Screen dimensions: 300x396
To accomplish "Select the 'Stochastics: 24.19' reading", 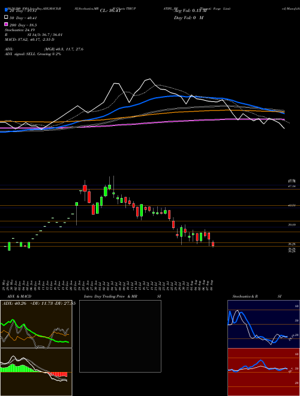I will pos(20,30).
